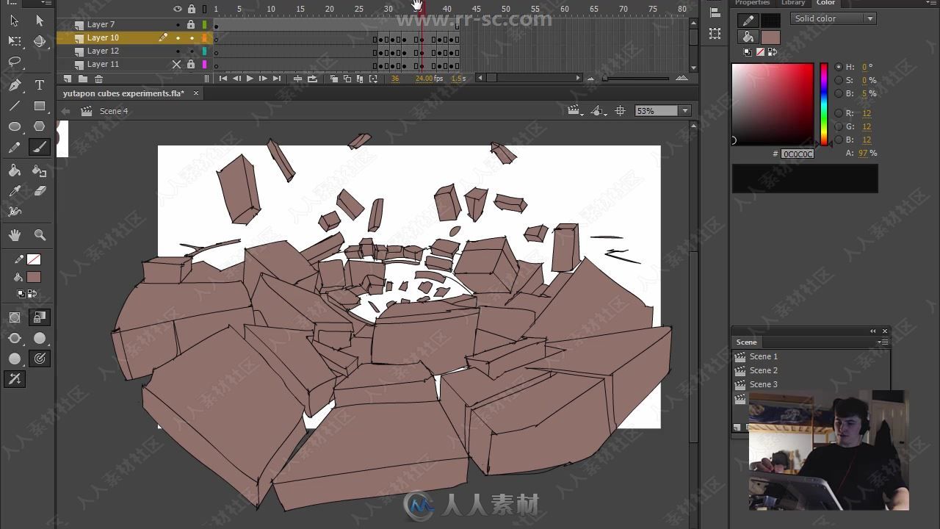The height and width of the screenshot is (529, 940).
Task: Delete layer with trash icon
Action: [x=98, y=79]
